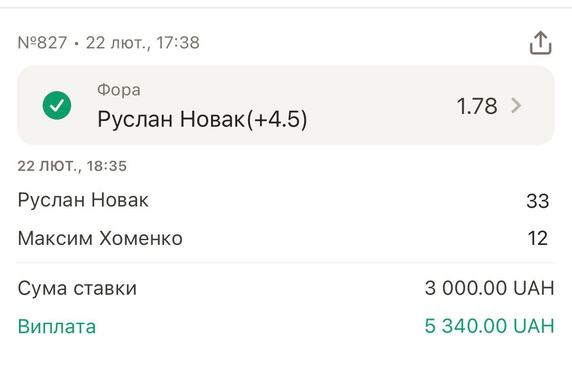Open the Руслан Новак(+4.5) selection
This screenshot has height=365, width=572.
[x=202, y=120]
